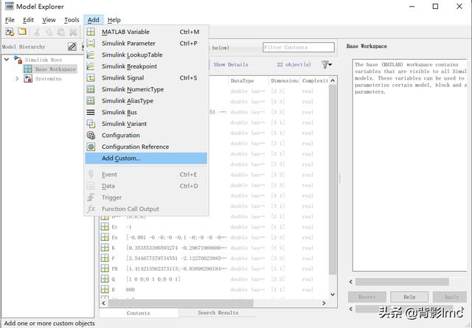This screenshot has height=328, width=472.
Task: Click the variable icon beside Q row
Action: tap(105, 279)
